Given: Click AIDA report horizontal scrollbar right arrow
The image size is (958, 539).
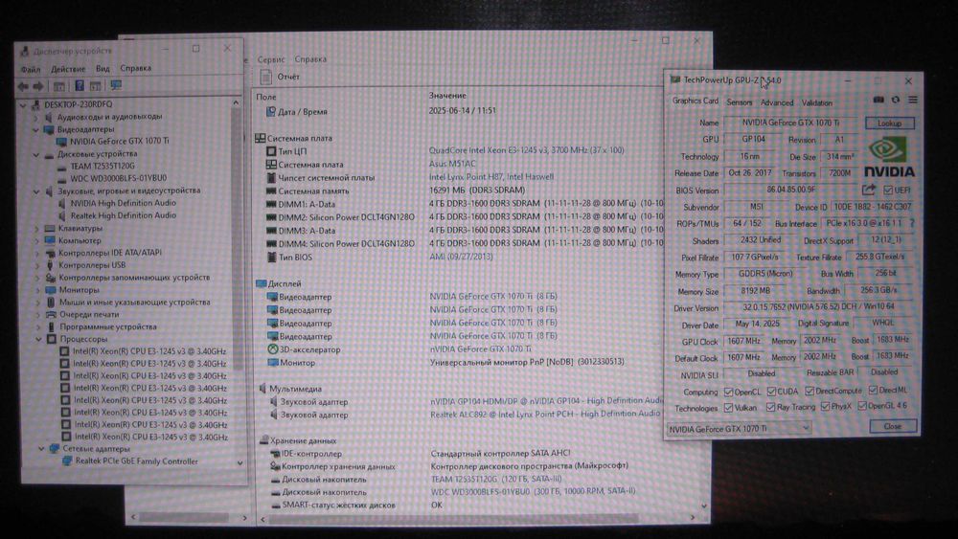Looking at the screenshot, I should tap(693, 518).
